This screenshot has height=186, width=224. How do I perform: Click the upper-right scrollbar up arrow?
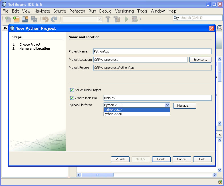[219, 59]
